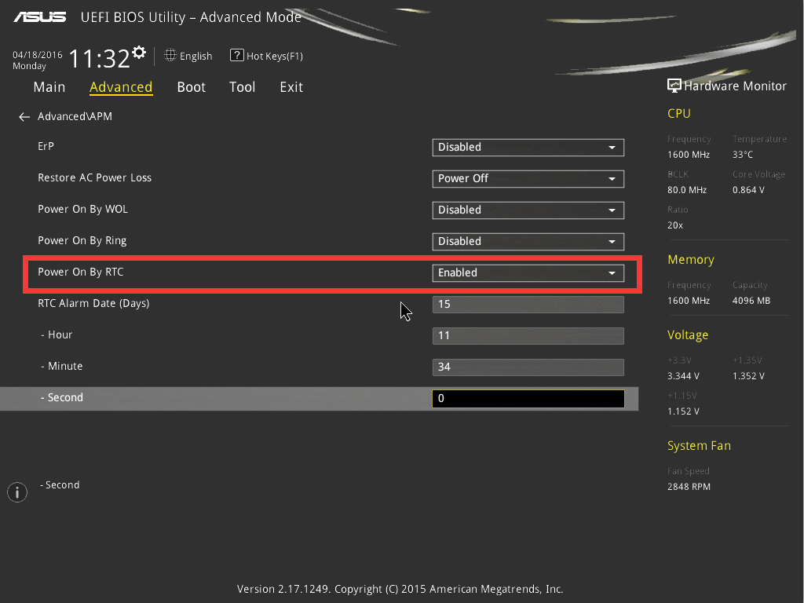The width and height of the screenshot is (804, 603).
Task: Click the ASUS logo
Action: click(x=40, y=17)
